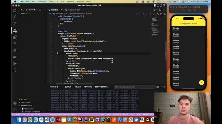Open the Terminal menu in the menu bar
The image size is (222, 124).
[x=70, y=1]
